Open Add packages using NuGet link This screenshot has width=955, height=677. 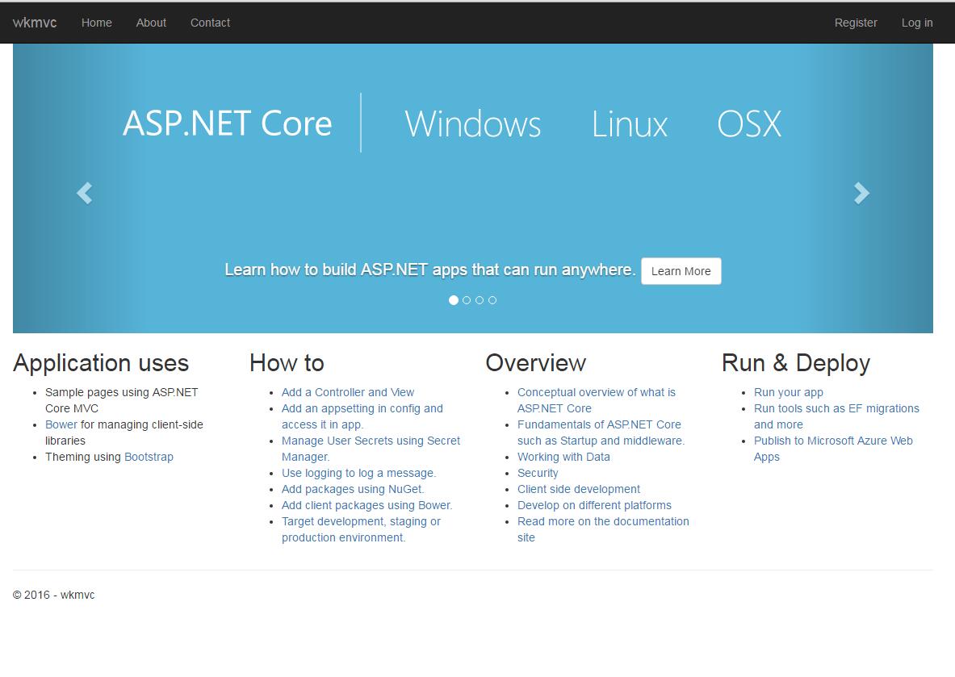[353, 489]
